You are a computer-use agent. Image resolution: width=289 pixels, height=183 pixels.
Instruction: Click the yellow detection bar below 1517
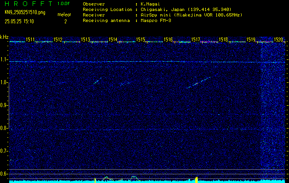(197, 180)
